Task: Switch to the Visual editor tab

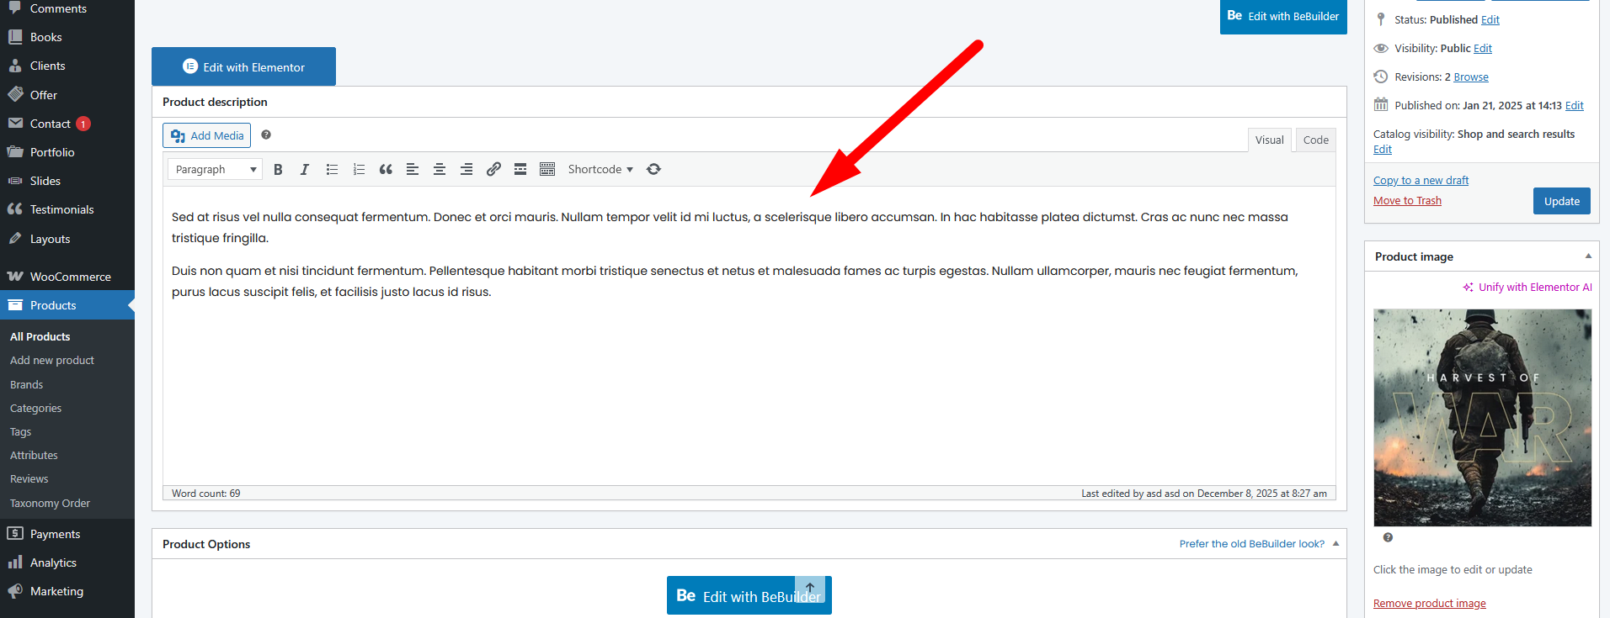Action: click(1269, 140)
